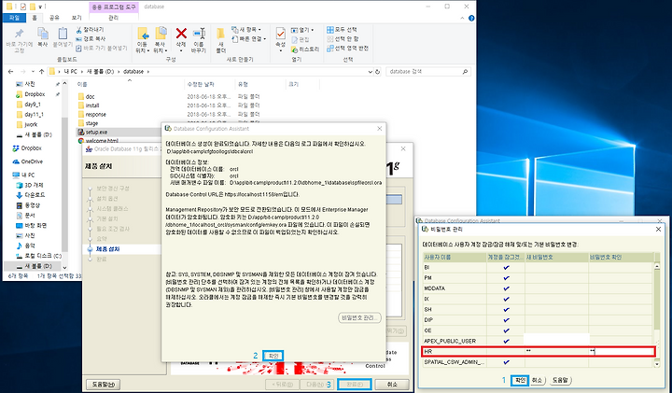Click the Up-folder arrow in Explorer
Viewport: 672px width, 393px height.
42,72
